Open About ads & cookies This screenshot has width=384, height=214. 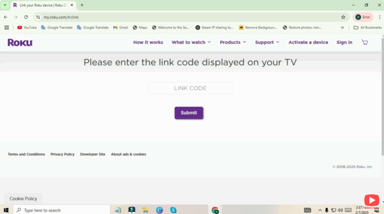coord(129,154)
